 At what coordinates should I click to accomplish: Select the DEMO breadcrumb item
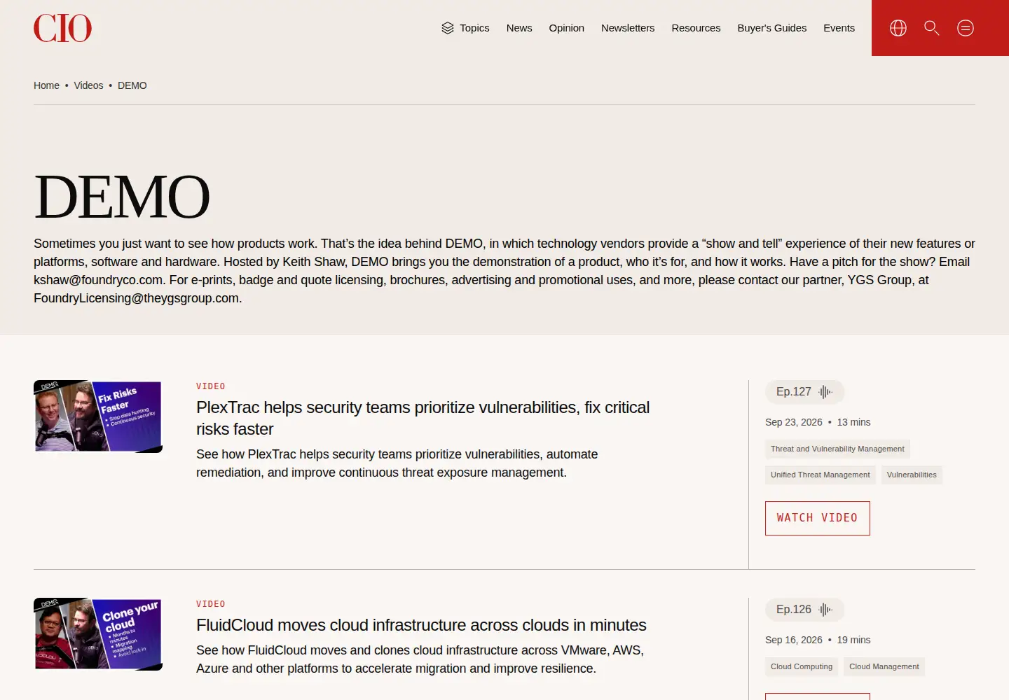[132, 85]
